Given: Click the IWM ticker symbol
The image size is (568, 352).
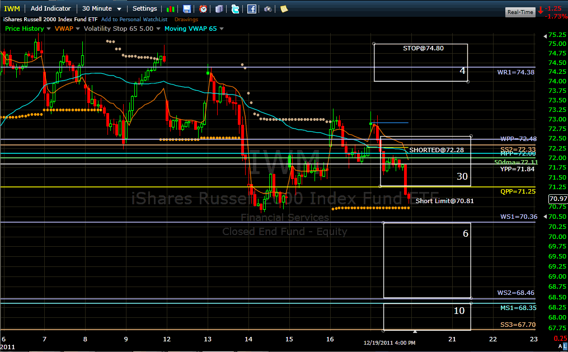Looking at the screenshot, I should tap(12, 9).
